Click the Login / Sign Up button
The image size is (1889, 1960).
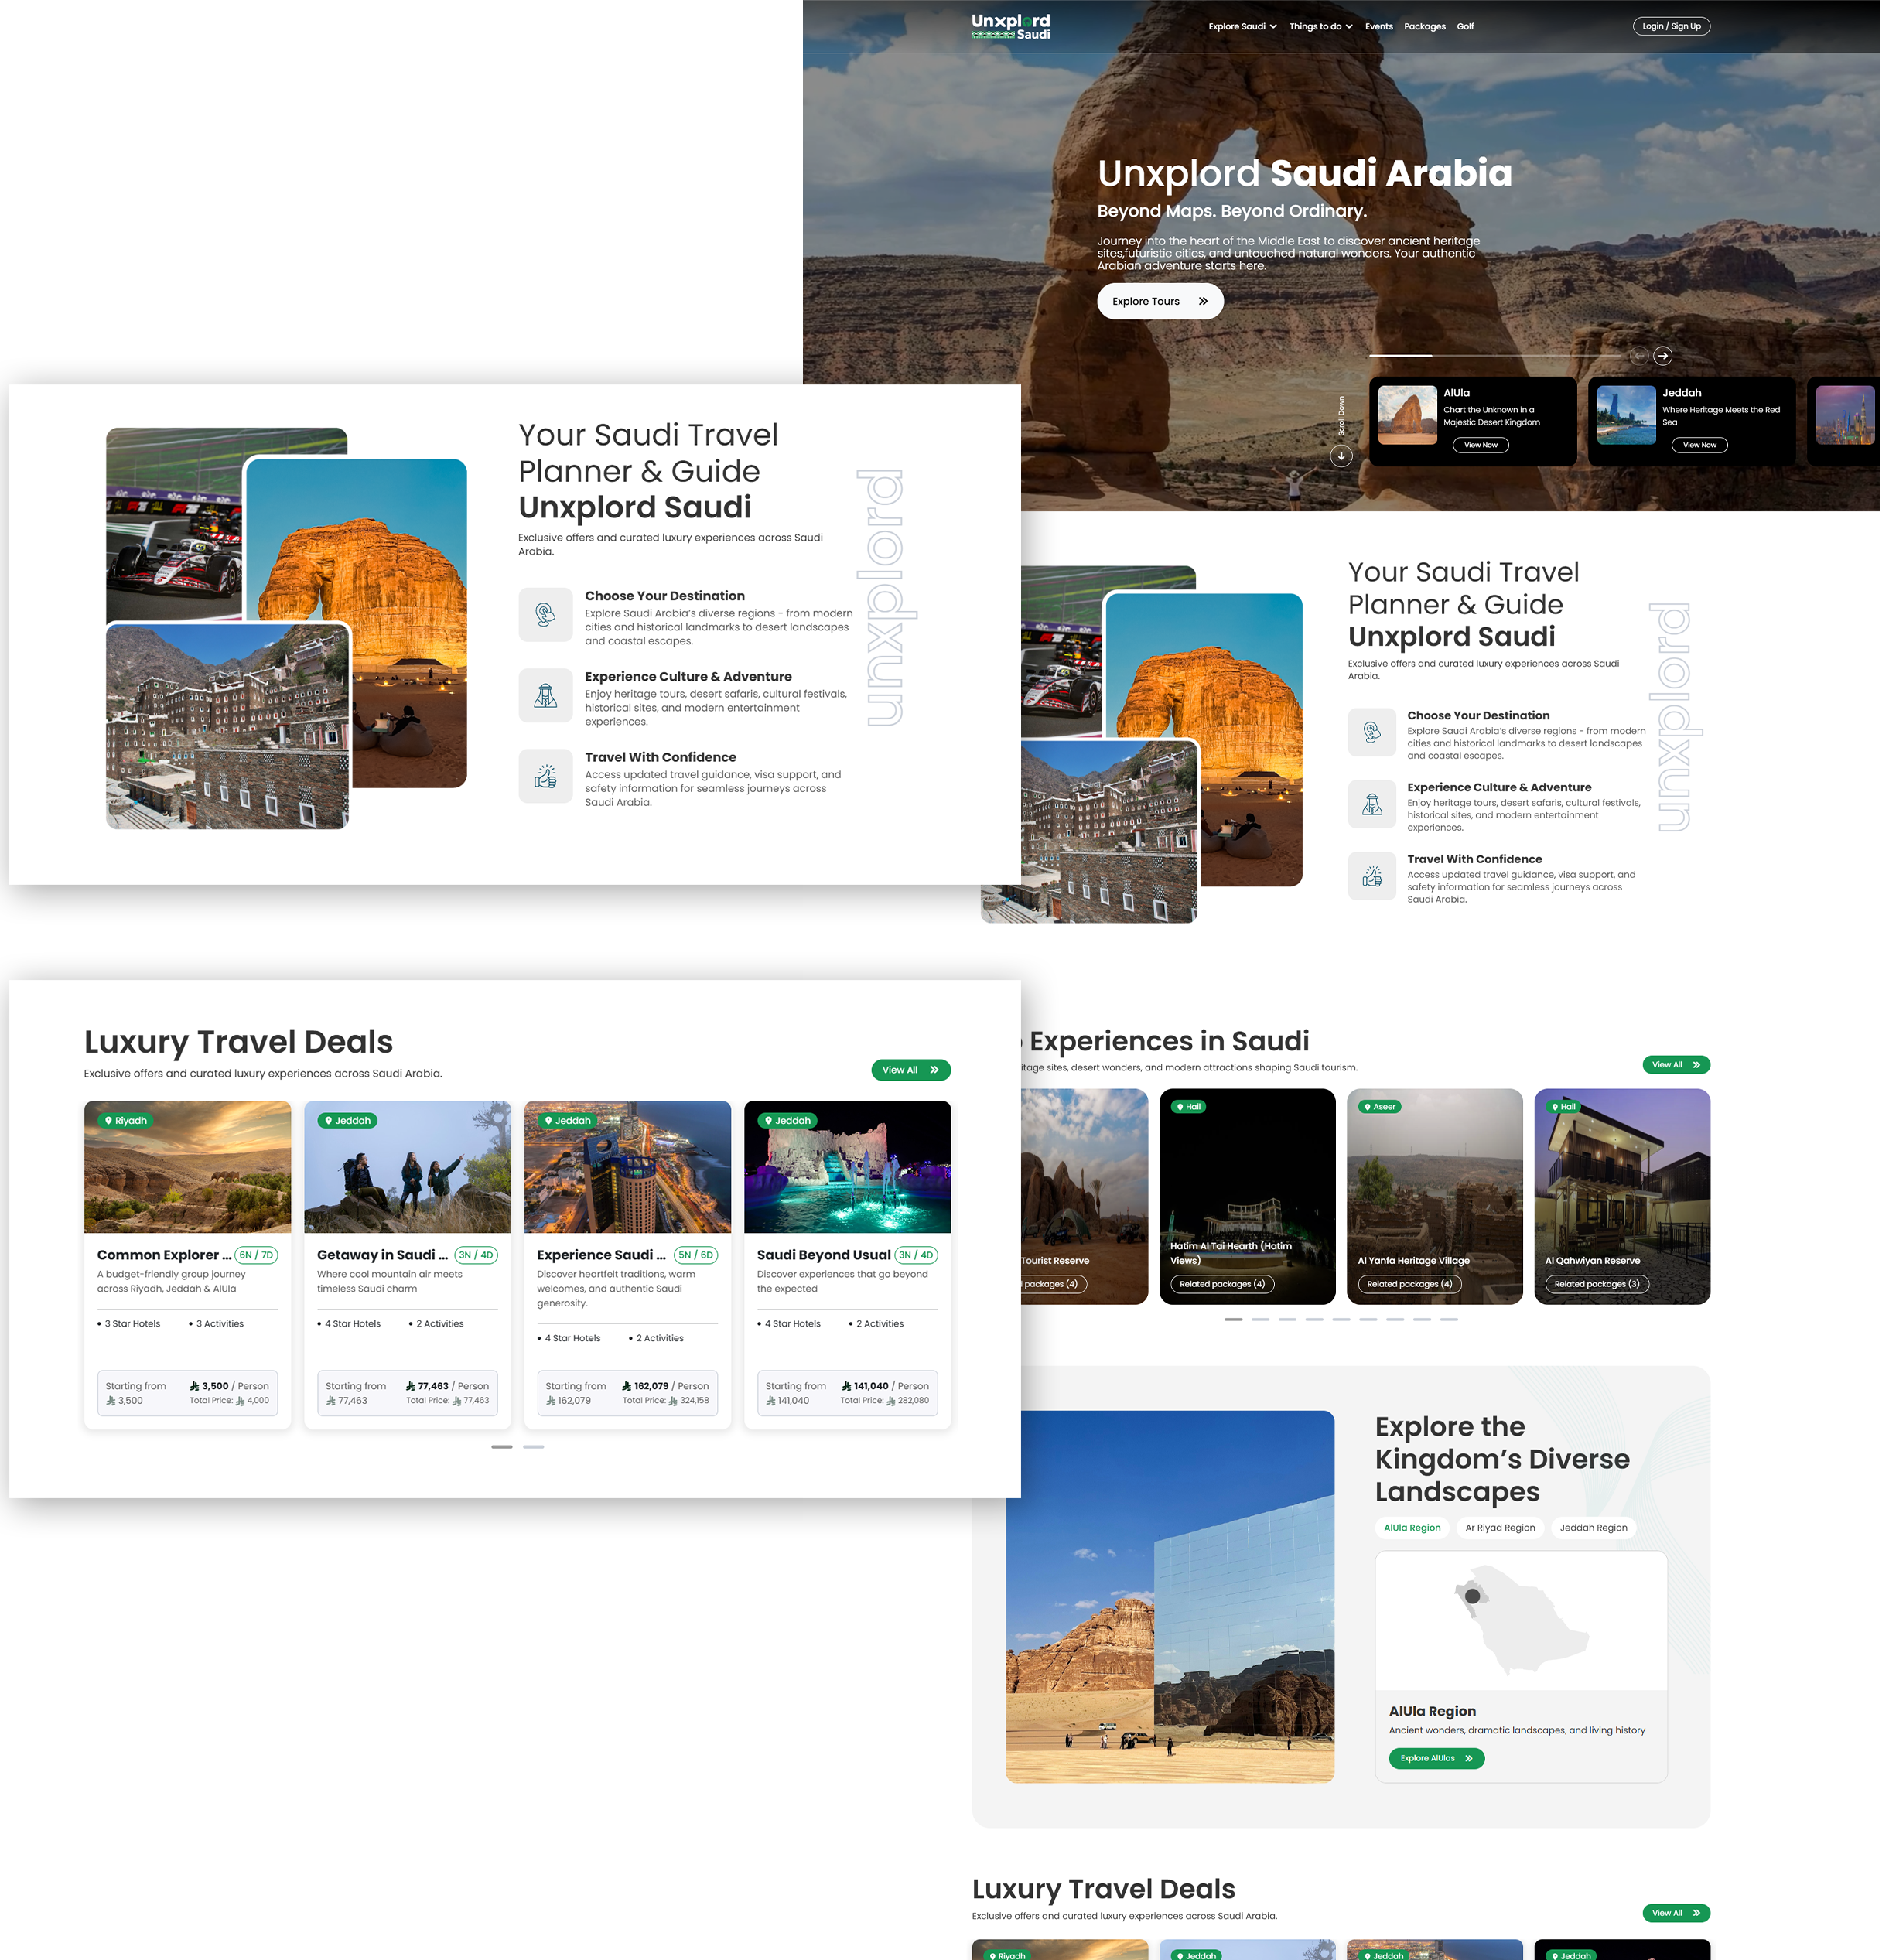coord(1671,27)
